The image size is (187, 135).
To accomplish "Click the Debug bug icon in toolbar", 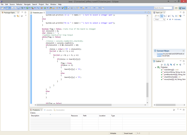I will [22, 8].
